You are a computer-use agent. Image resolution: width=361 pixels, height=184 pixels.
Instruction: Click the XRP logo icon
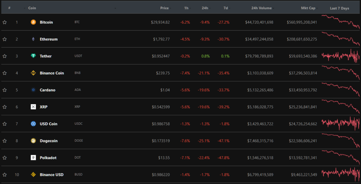click(x=33, y=107)
